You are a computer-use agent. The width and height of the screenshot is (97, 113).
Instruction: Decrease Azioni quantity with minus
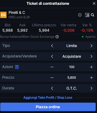pyautogui.click(x=52, y=67)
